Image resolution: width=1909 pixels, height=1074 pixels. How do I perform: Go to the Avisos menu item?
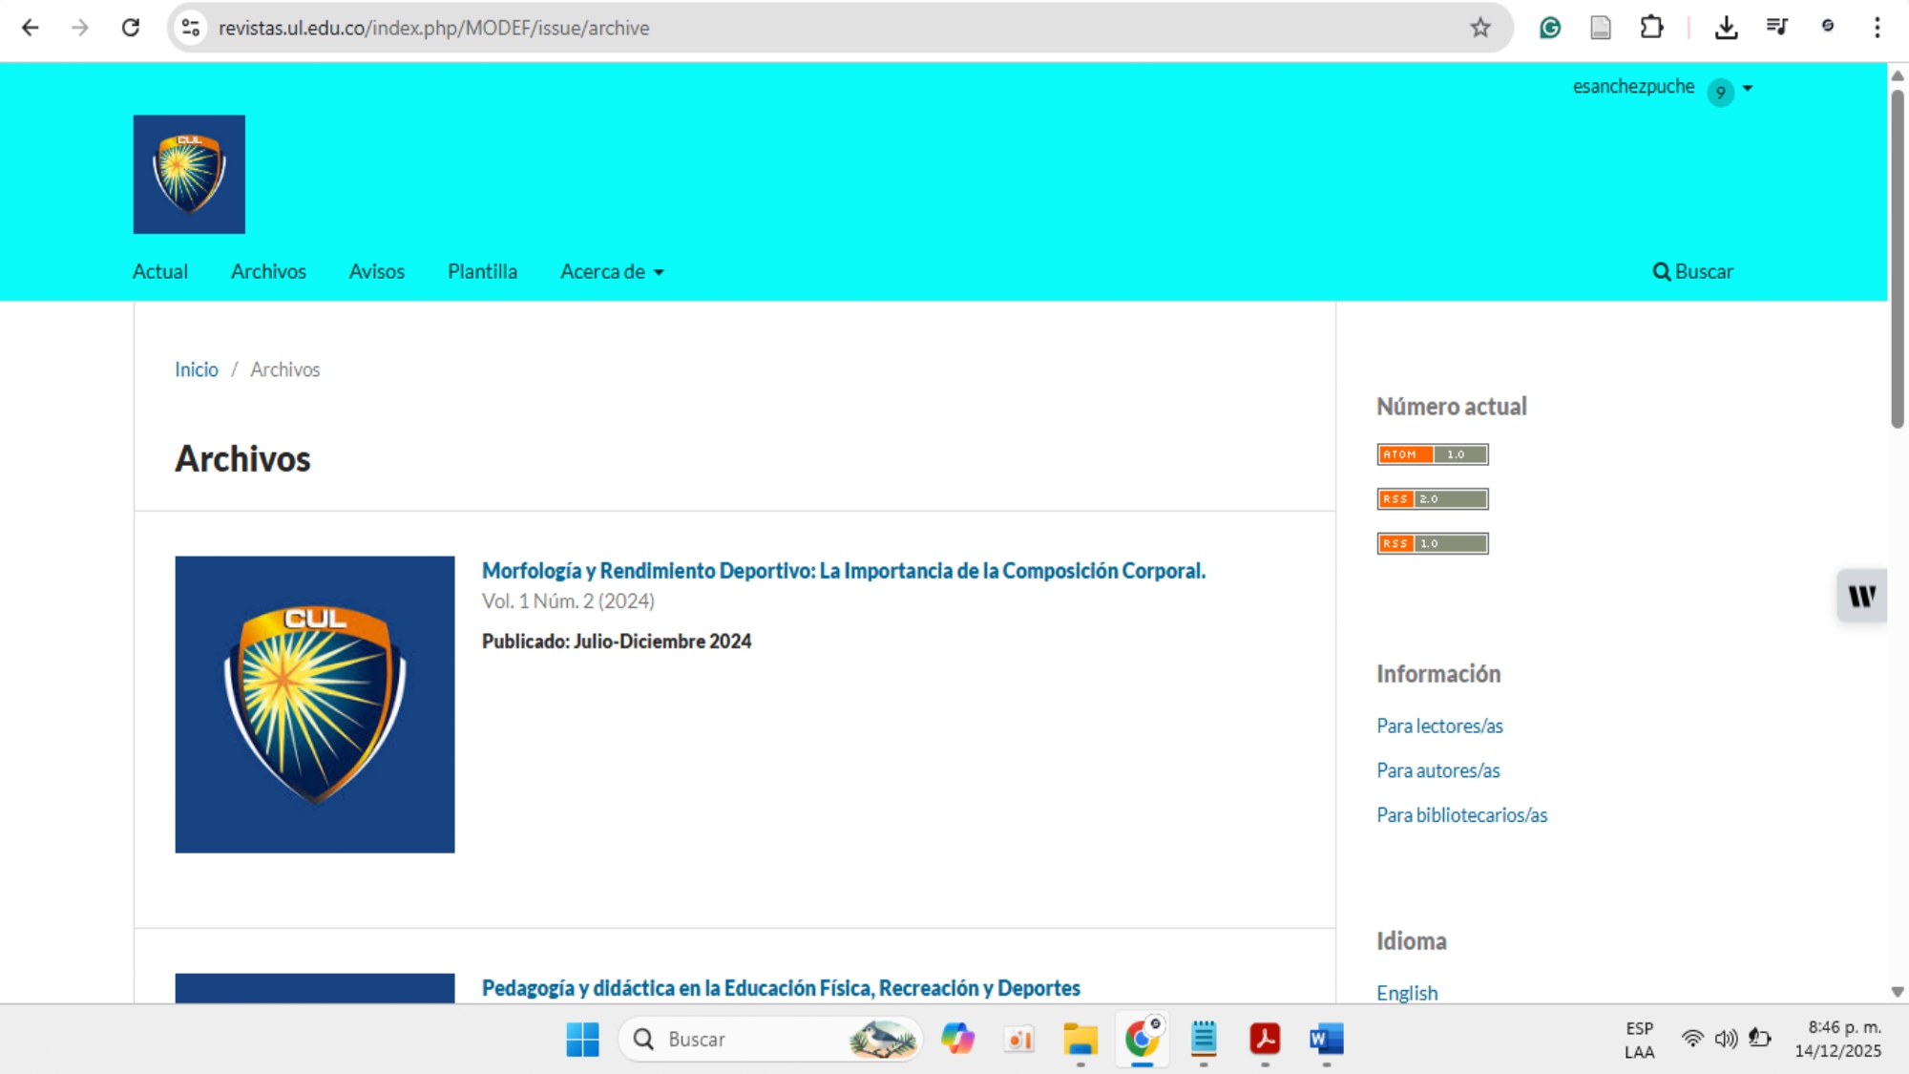pos(376,272)
